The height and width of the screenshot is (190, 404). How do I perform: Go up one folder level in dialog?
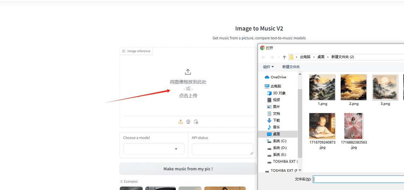click(284, 57)
